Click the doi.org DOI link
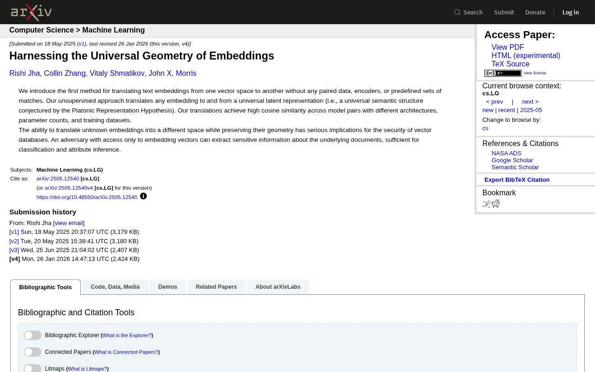595x372 pixels. tap(87, 197)
